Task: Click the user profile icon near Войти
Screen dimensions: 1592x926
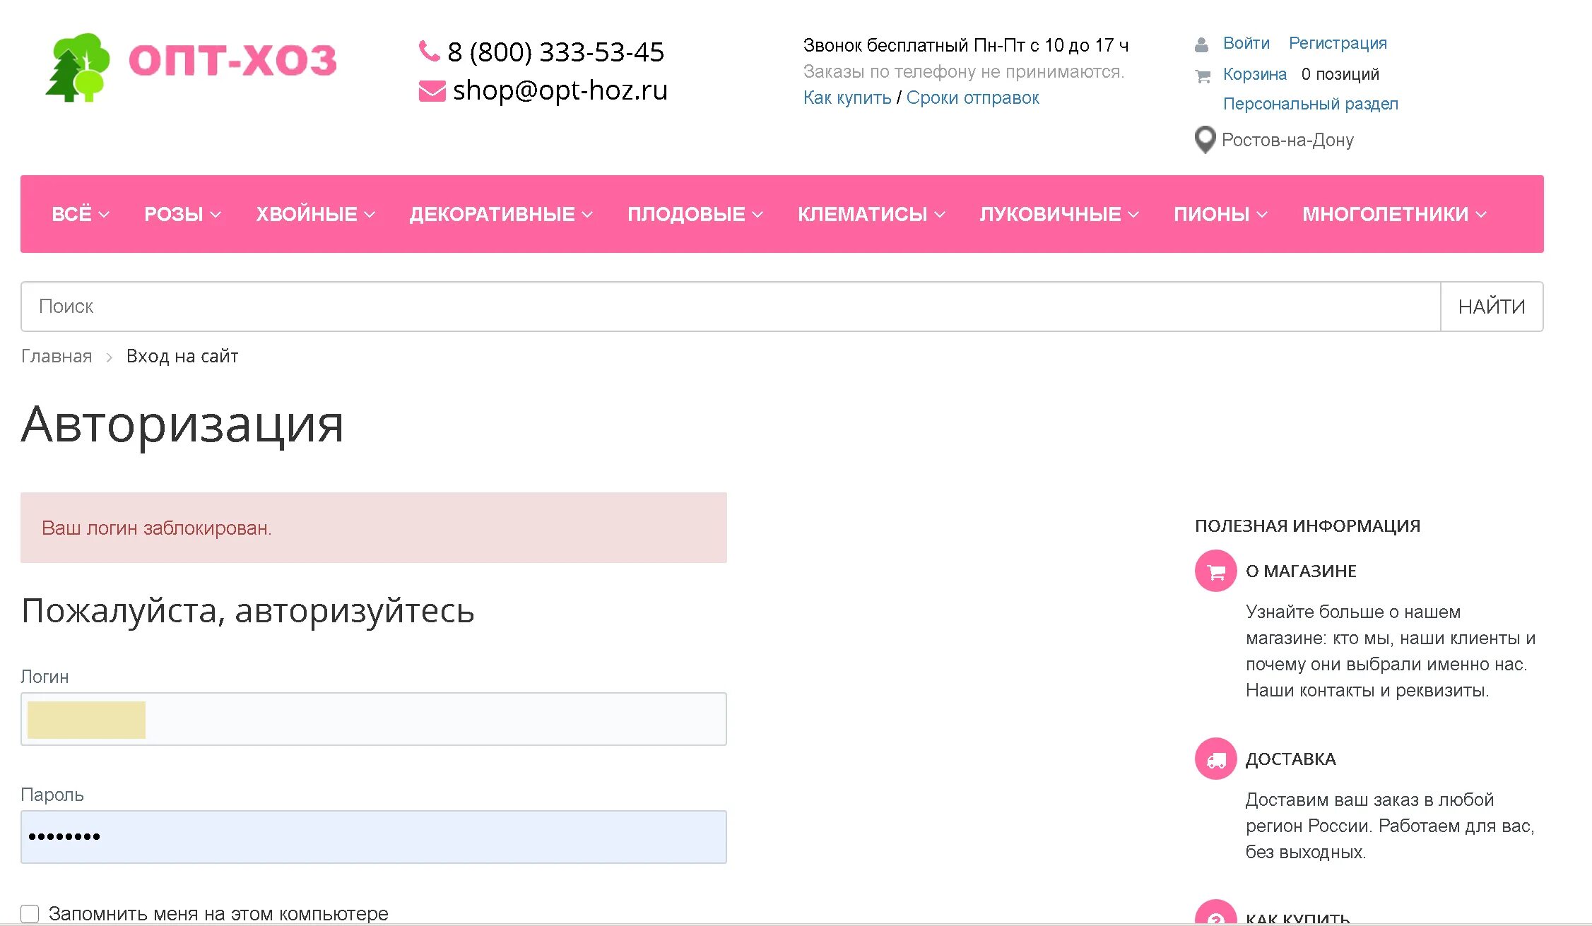Action: coord(1201,44)
